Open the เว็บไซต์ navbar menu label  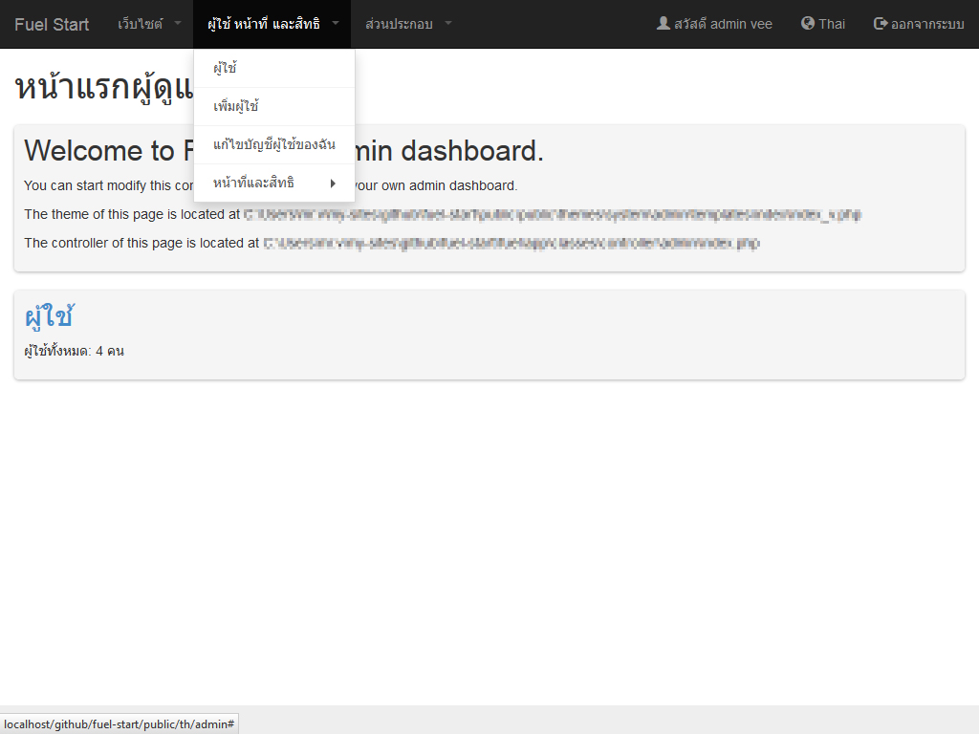(x=141, y=24)
